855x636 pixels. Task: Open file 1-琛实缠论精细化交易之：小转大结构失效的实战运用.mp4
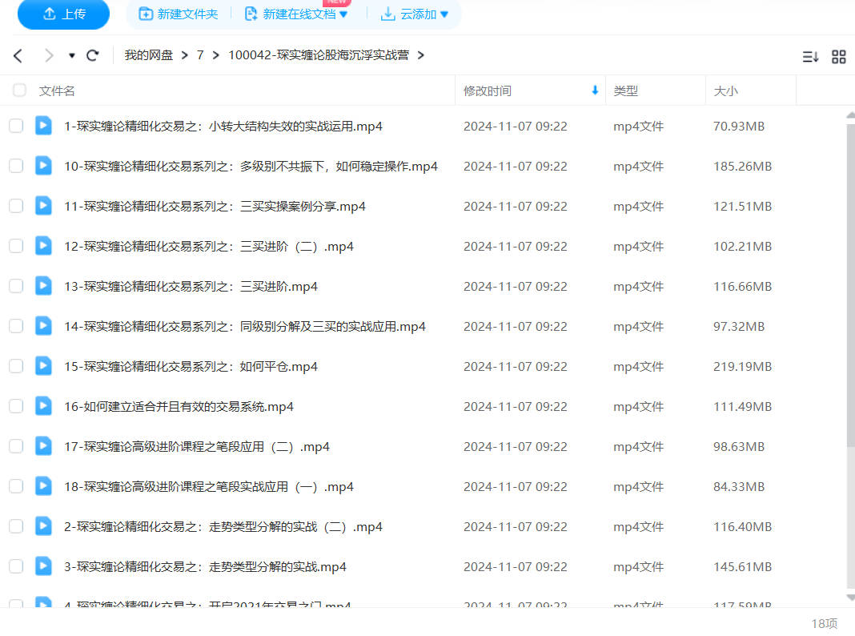point(223,126)
